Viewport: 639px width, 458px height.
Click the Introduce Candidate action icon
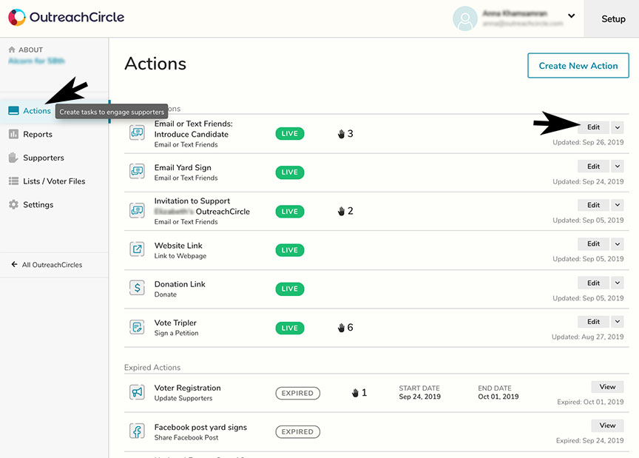(x=137, y=132)
